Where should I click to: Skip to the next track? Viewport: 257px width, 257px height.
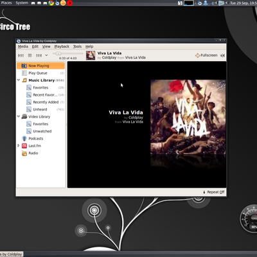[x=39, y=55]
